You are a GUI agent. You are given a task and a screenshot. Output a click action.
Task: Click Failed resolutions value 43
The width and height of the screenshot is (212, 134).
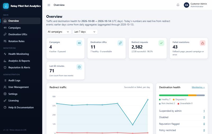[x=175, y=47]
